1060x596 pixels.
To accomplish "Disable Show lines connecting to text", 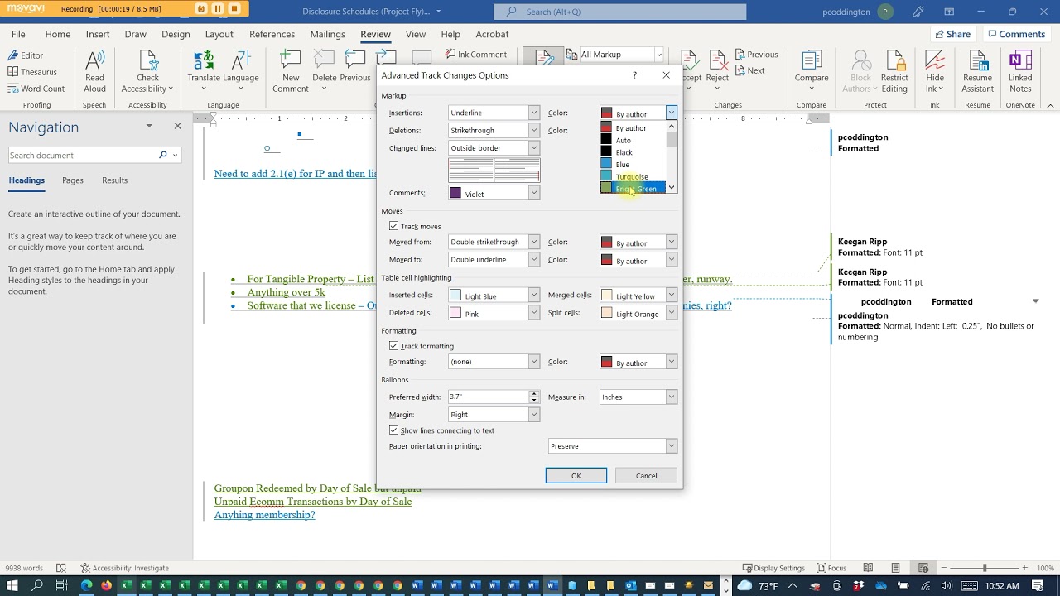I will point(394,430).
